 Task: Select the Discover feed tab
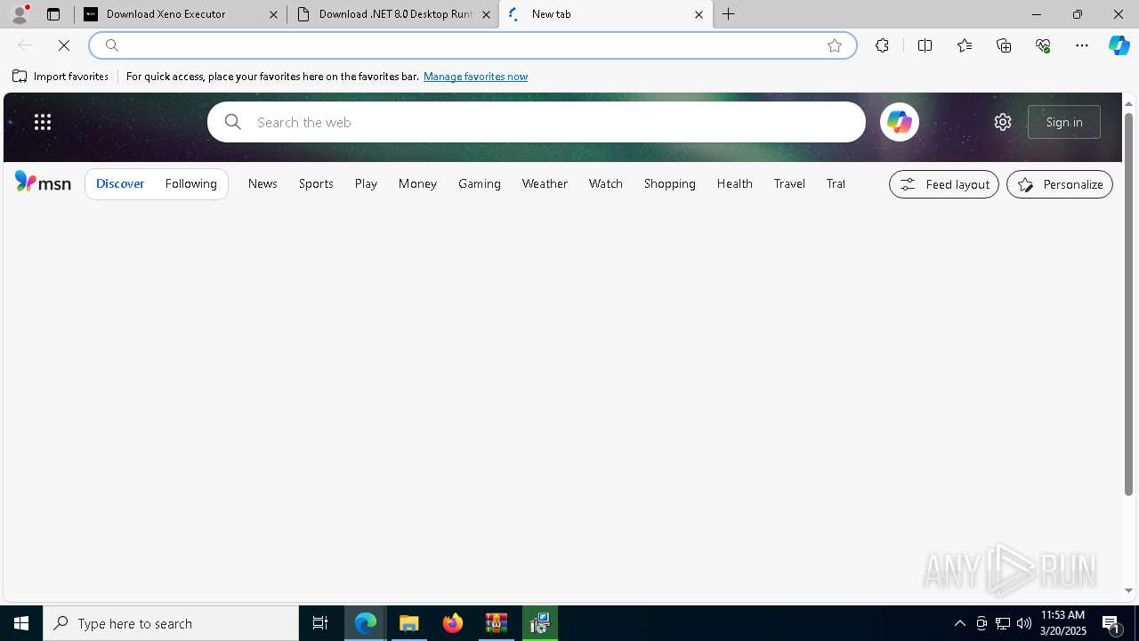120,183
